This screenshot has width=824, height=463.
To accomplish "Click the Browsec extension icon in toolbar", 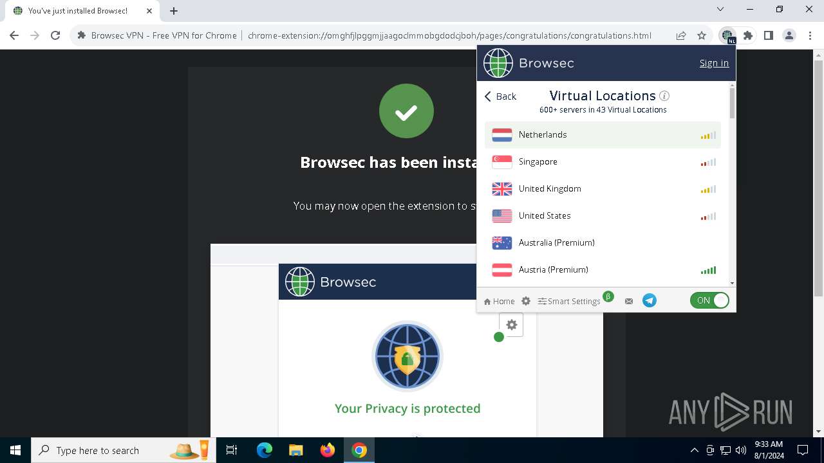I will pyautogui.click(x=727, y=36).
